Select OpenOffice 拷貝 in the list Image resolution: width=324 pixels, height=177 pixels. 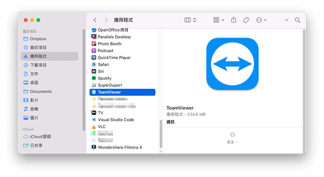pos(122,30)
